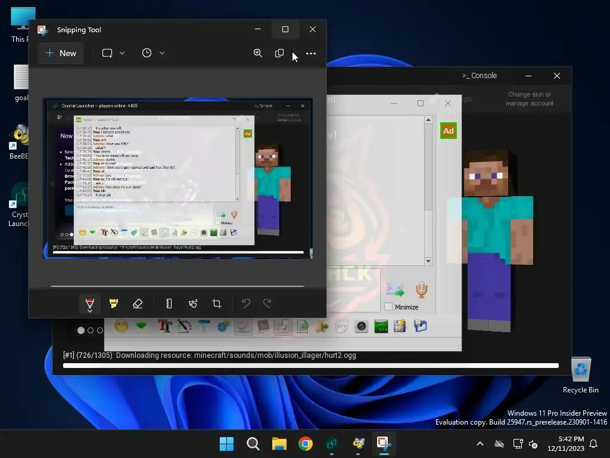Select the second news page dot
Screen dimensions: 610x458
coord(91,330)
